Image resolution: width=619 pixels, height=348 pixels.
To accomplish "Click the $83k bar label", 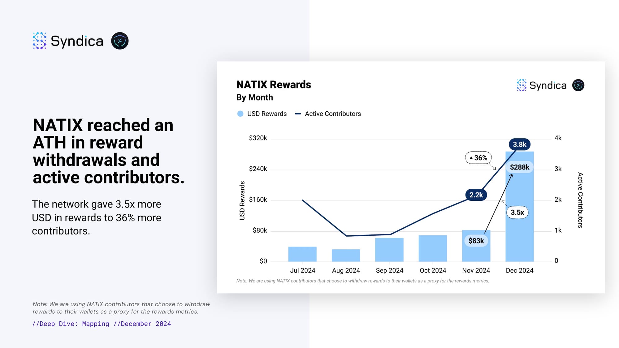I will click(476, 241).
